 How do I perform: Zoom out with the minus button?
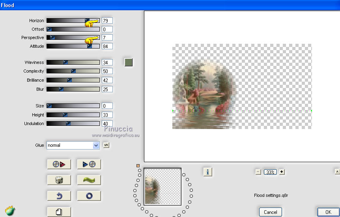click(x=258, y=172)
